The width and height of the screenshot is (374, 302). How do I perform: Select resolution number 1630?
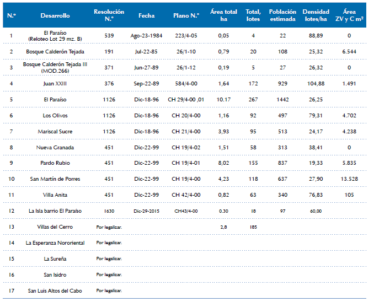point(109,211)
